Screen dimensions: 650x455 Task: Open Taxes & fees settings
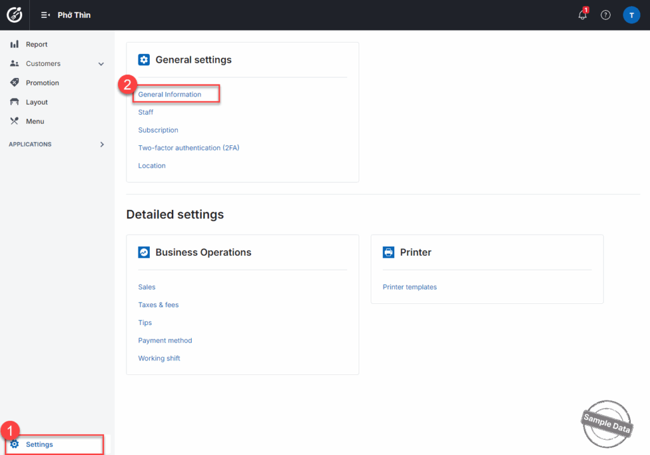tap(159, 305)
